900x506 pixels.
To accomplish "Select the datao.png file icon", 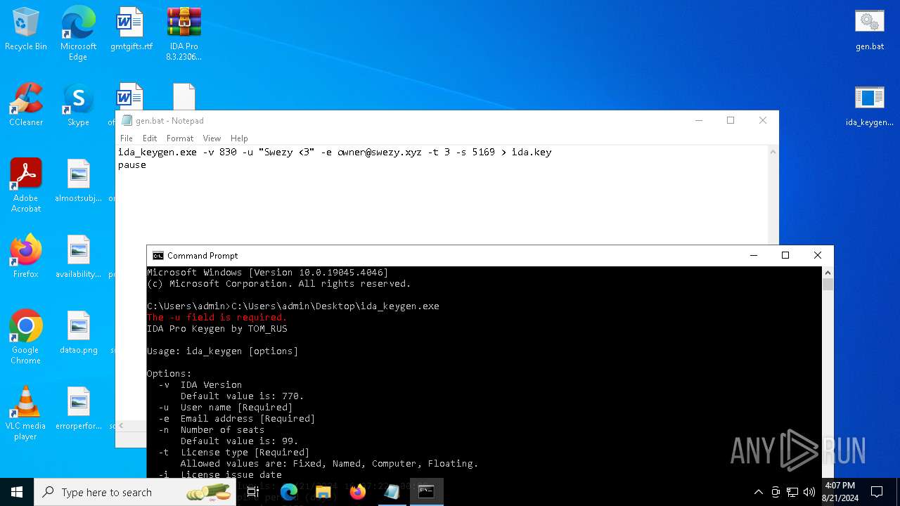I will (78, 332).
